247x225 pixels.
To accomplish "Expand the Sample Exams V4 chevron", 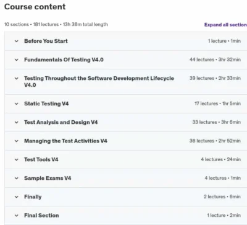I will (17, 179).
